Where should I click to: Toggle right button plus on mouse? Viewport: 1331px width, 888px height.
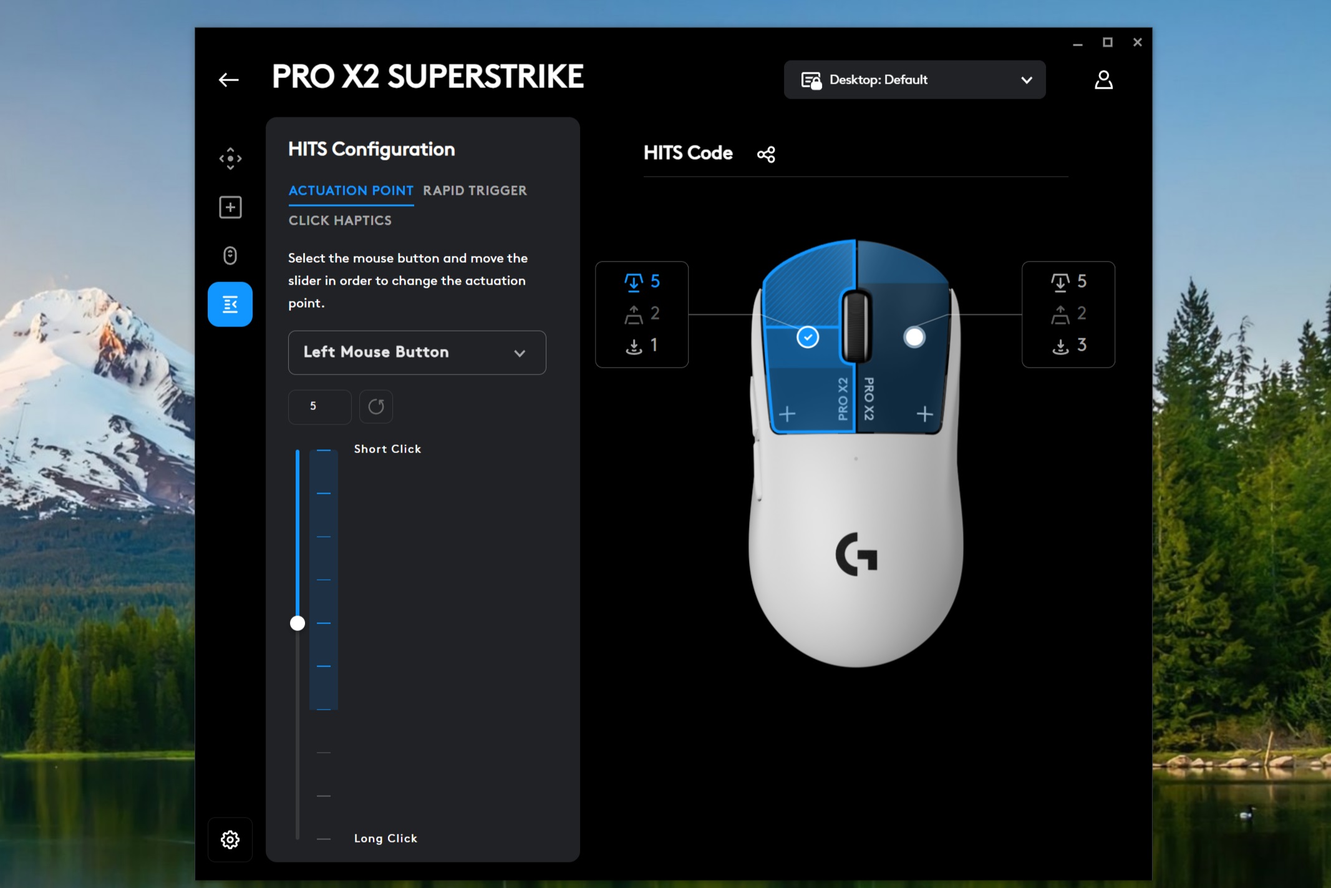925,414
